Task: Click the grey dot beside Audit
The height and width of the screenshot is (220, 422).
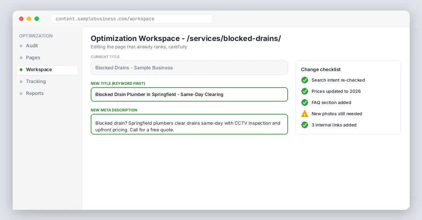Action: pos(21,46)
